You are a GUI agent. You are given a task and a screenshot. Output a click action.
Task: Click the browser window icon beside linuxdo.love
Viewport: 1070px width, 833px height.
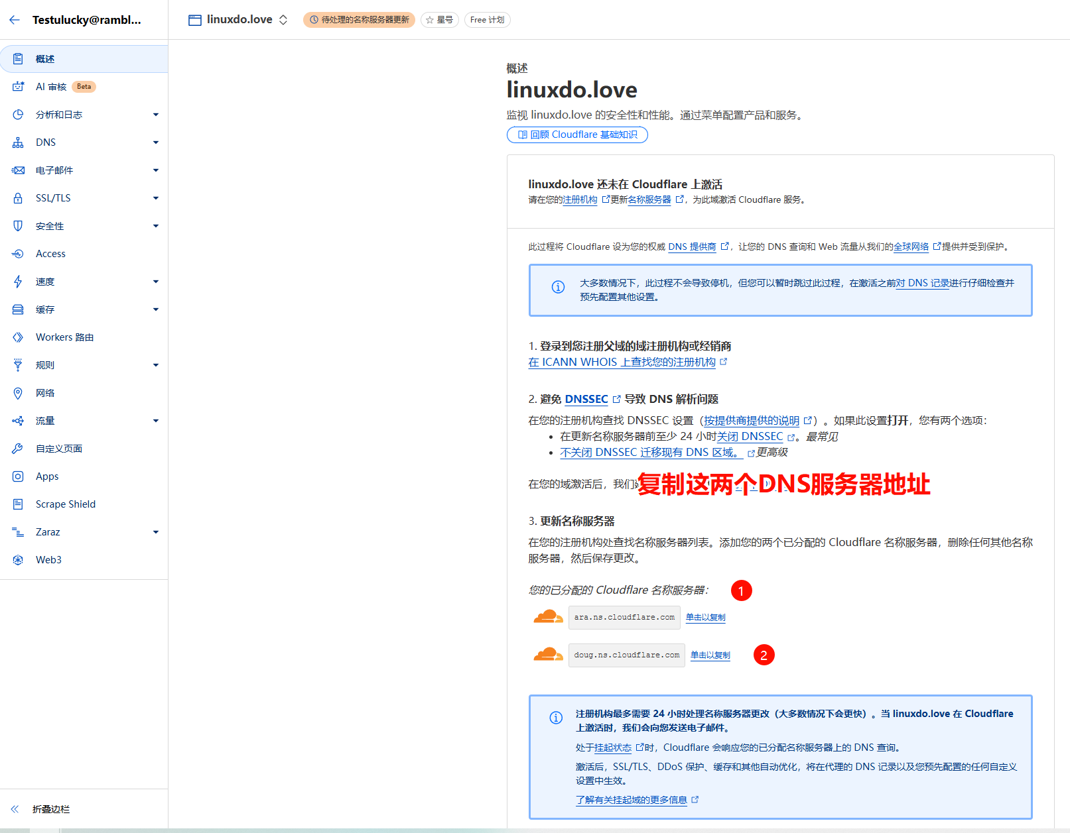point(195,20)
